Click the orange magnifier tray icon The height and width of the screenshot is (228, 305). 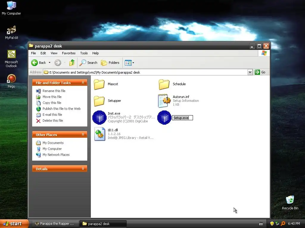pos(283,224)
